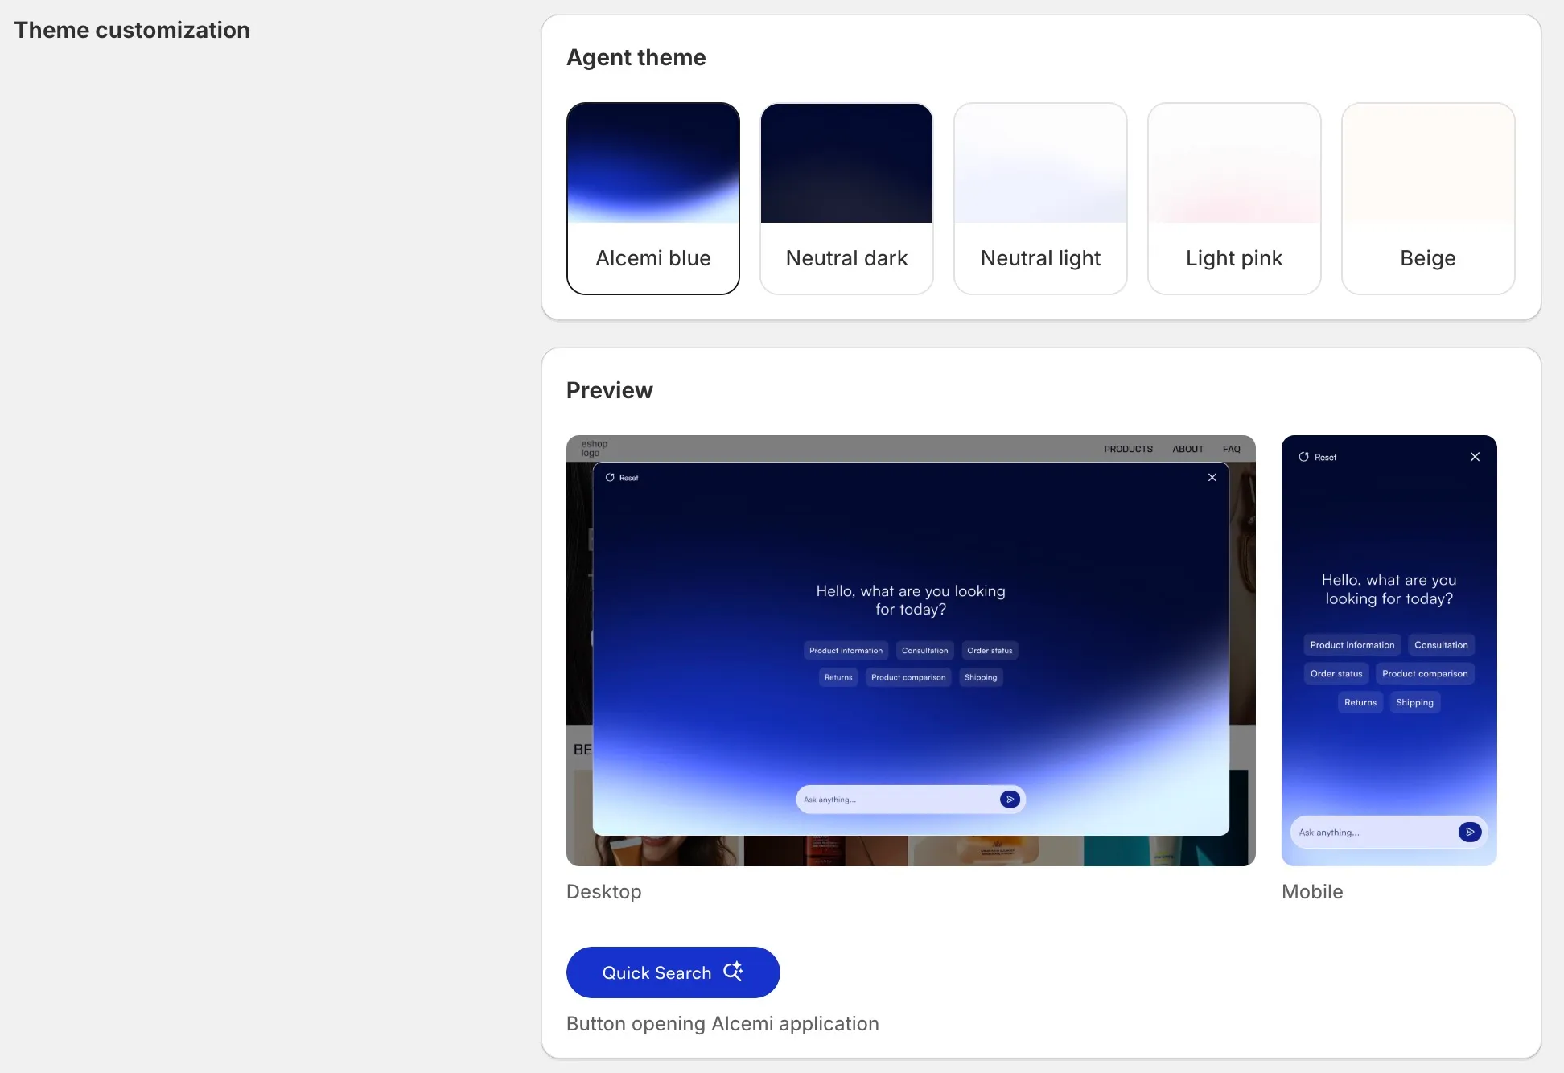Click the Order status chip in the mobile preview

tap(1336, 673)
